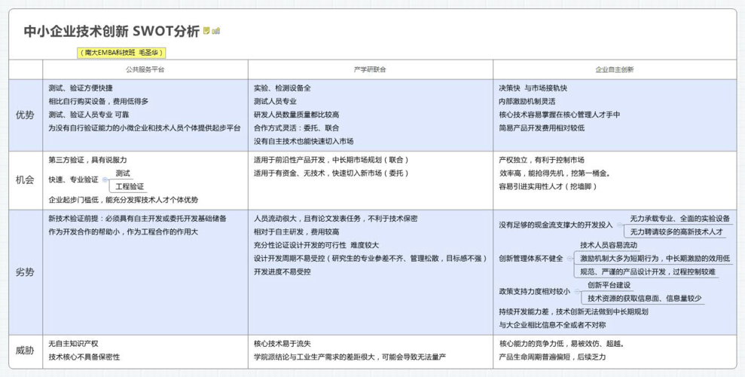Select the topic 效率高，能抢得先机，挖第一桶金。

pos(555,173)
